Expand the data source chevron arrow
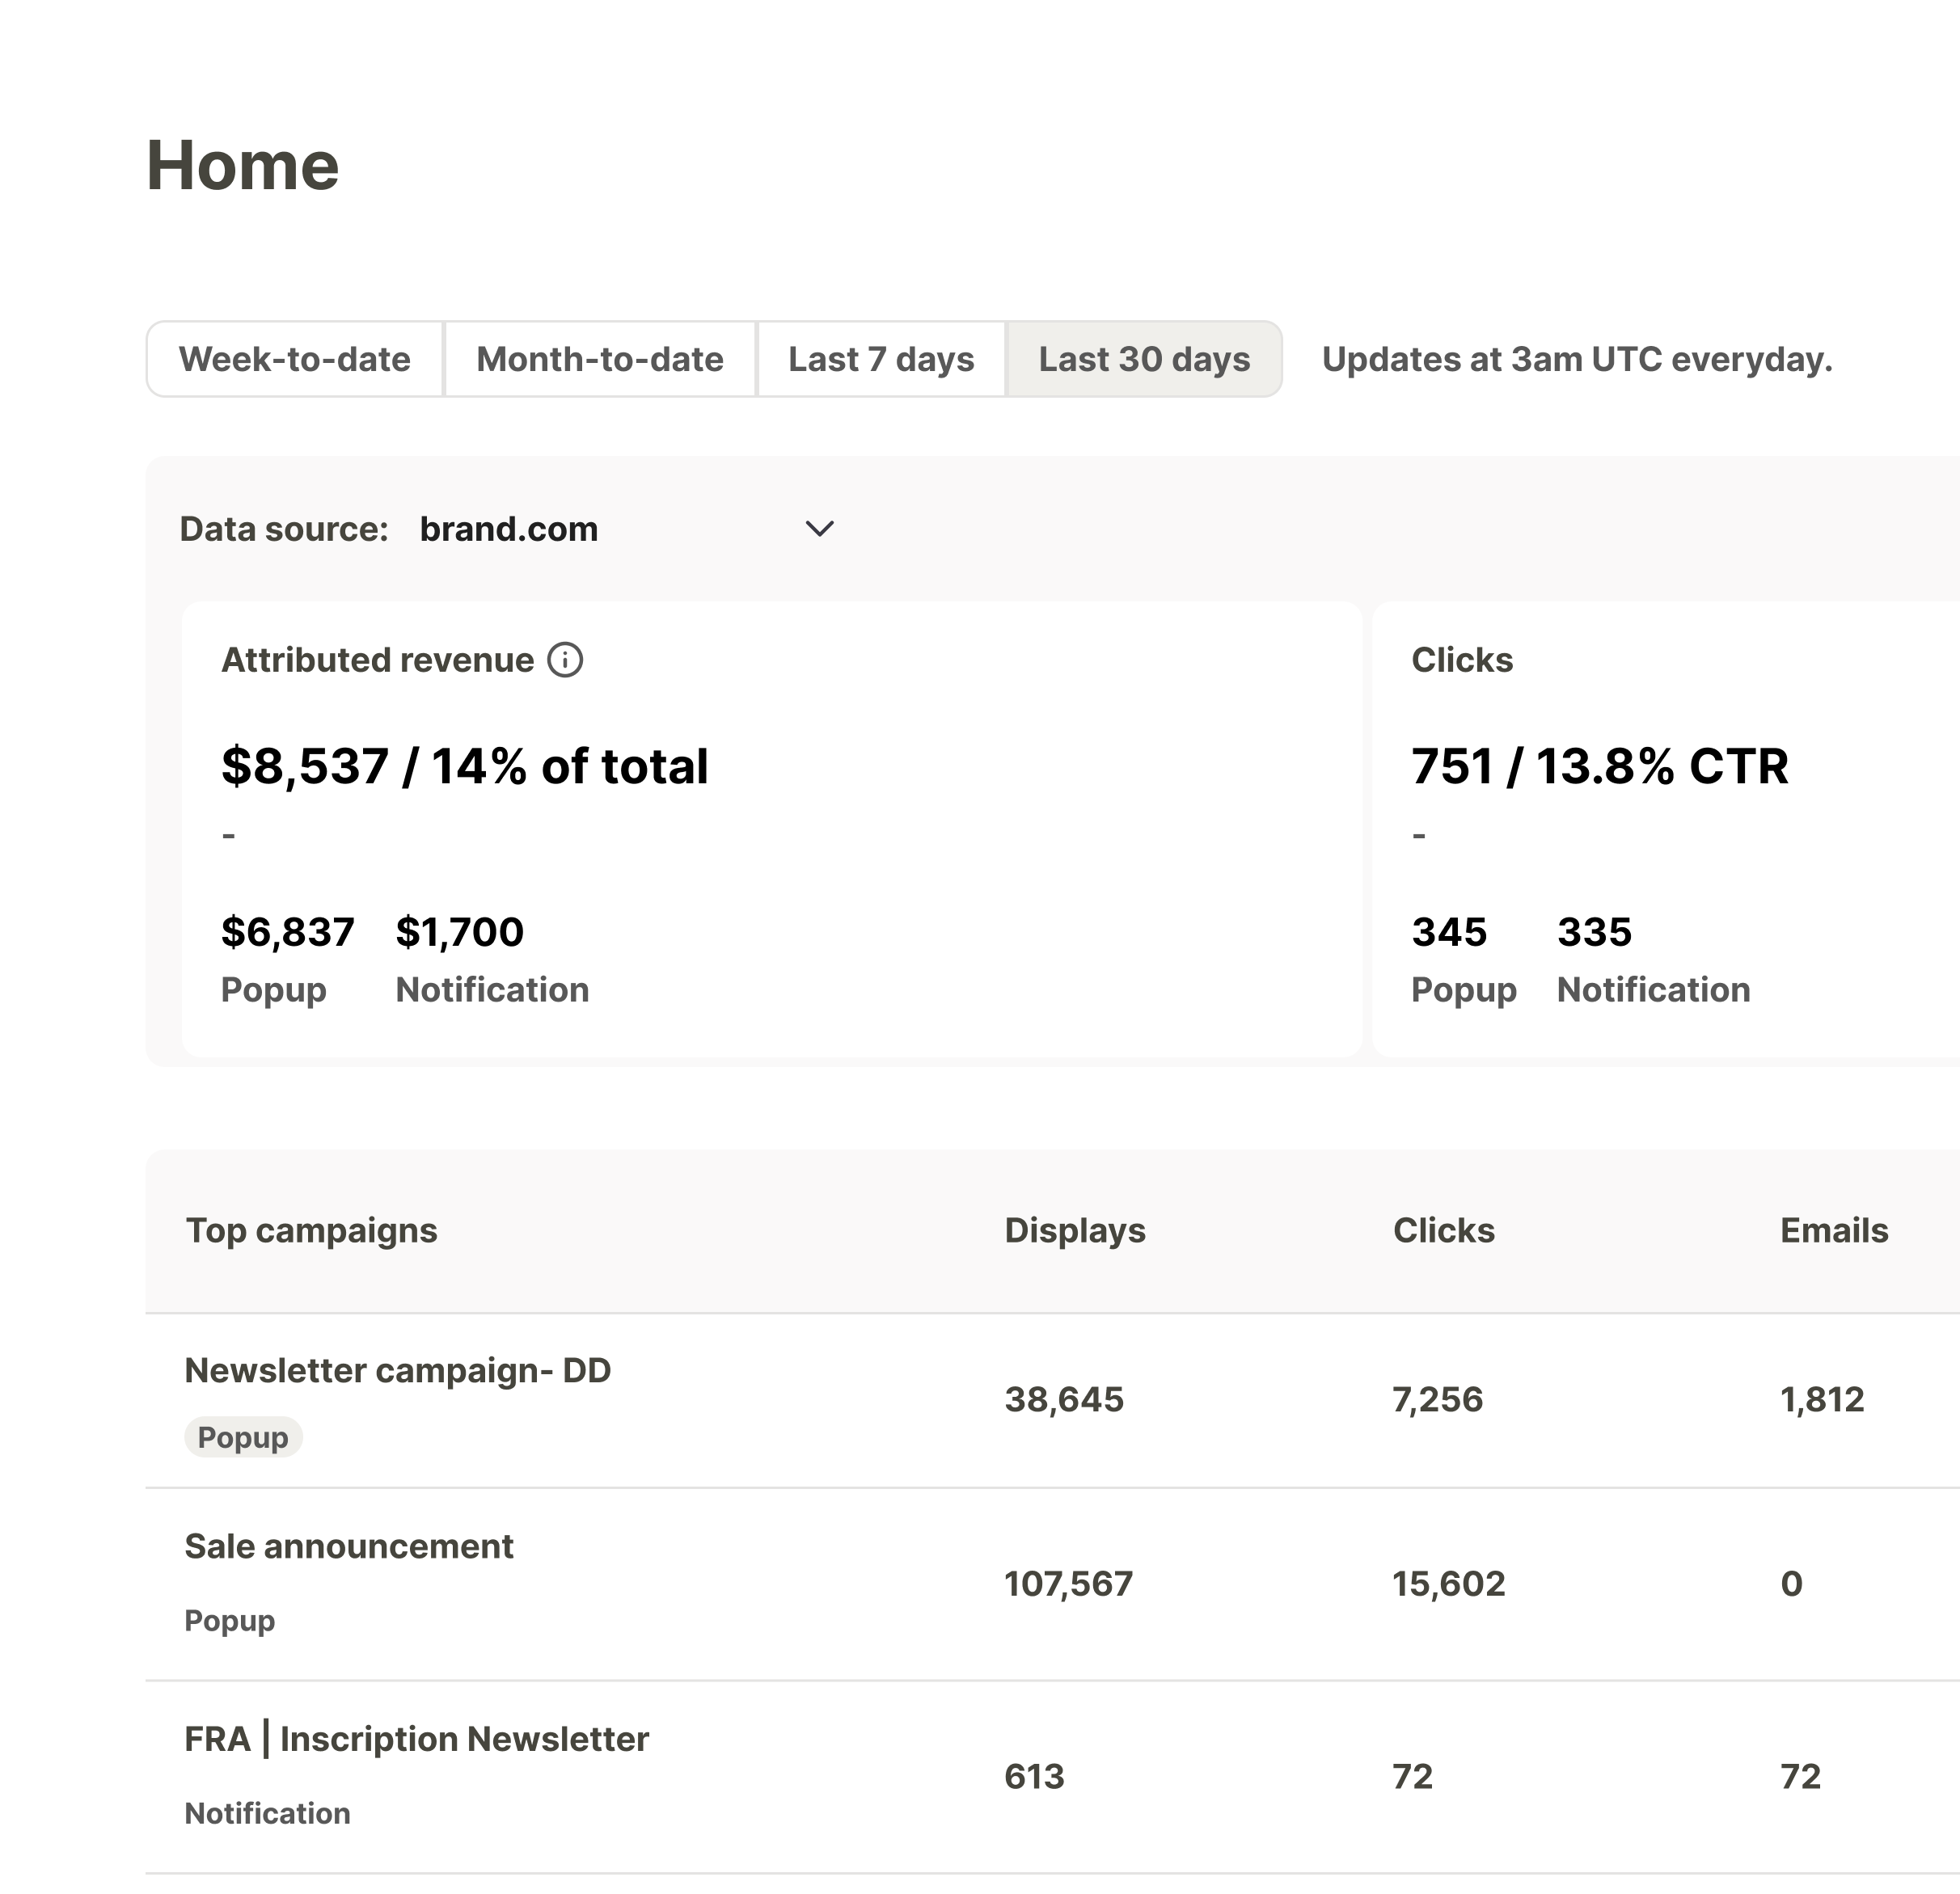Screen dimensions: 1960x1894 tap(819, 529)
